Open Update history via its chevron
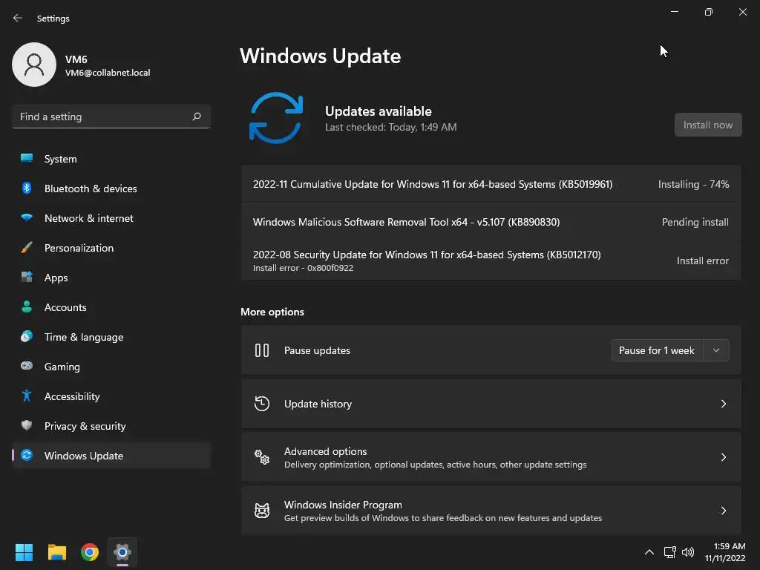760x570 pixels. click(x=723, y=404)
